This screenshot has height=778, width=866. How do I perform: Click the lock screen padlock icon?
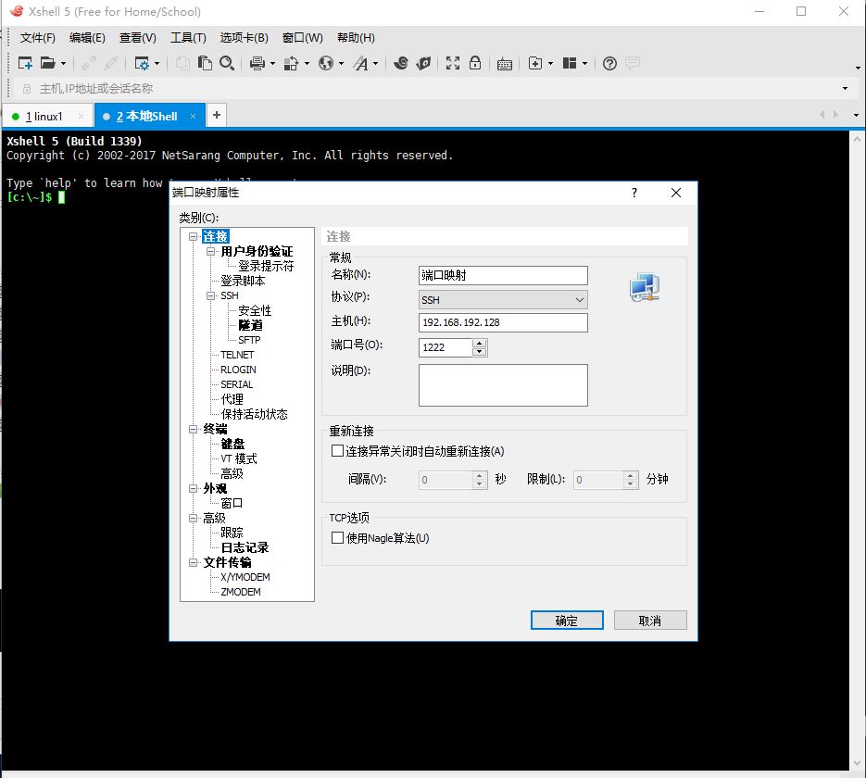(x=475, y=63)
